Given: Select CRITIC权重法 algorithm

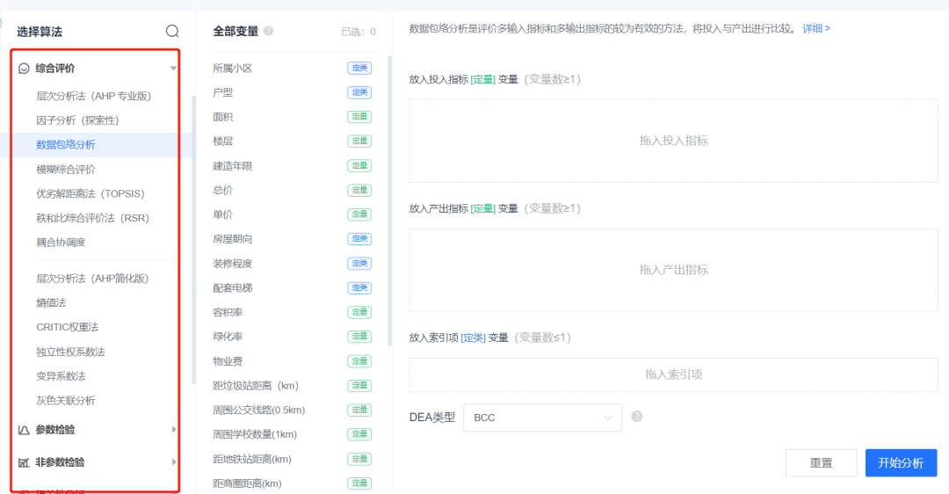Looking at the screenshot, I should tap(67, 327).
